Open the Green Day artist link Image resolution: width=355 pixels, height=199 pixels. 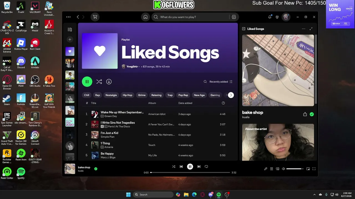110,116
